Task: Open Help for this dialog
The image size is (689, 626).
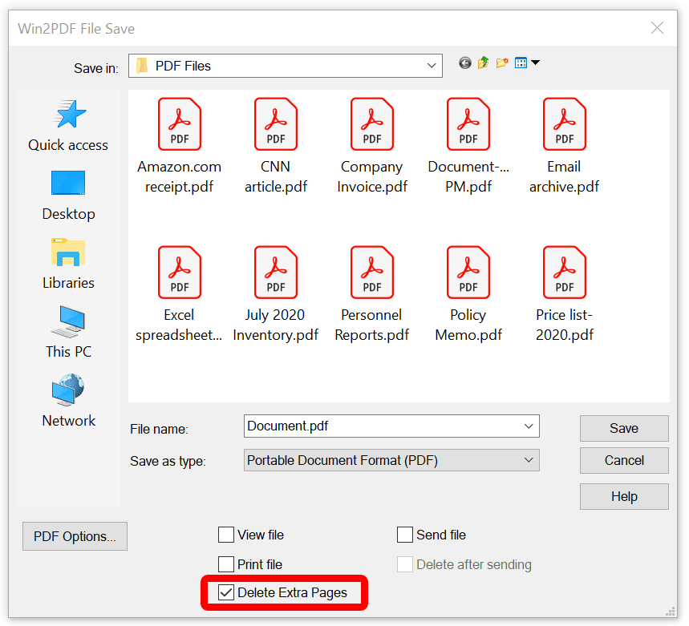Action: pos(624,496)
